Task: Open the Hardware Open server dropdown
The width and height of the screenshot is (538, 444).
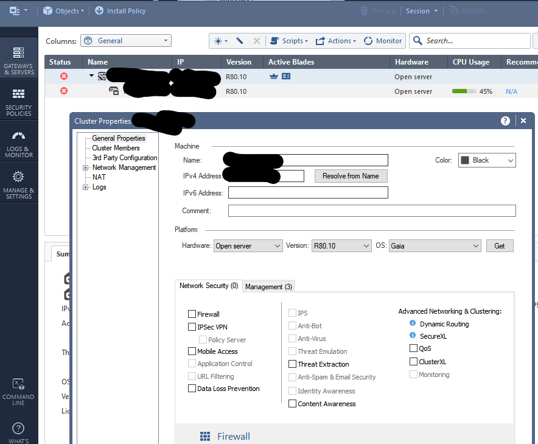Action: click(x=248, y=246)
